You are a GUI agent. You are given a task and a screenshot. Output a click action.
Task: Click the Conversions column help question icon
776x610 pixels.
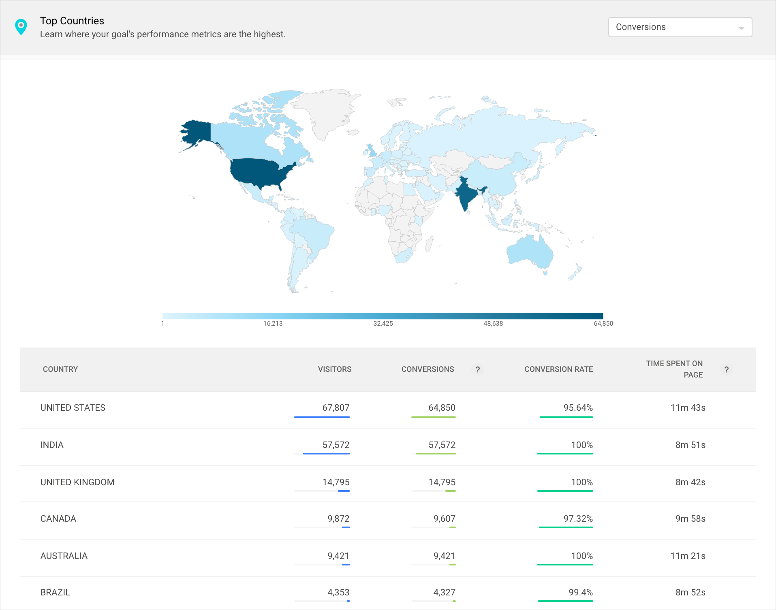click(x=478, y=369)
